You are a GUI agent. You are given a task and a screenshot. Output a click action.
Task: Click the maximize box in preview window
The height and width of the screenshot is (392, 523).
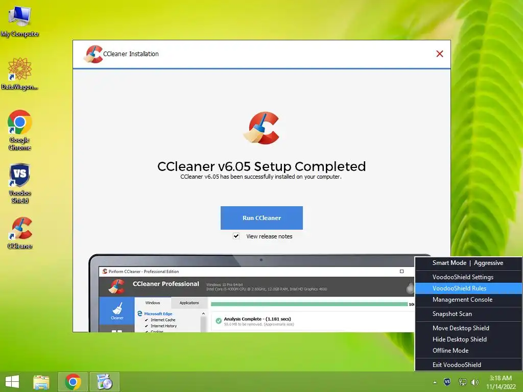(x=401, y=272)
